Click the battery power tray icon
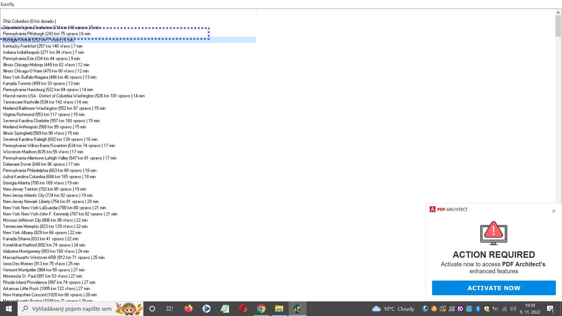Viewport: 562px width, 316px height. (496, 309)
